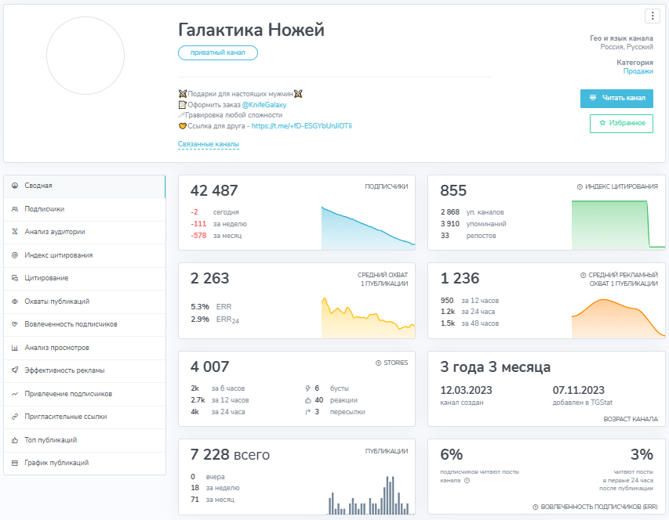The height and width of the screenshot is (520, 669).
Task: Click the Охваты публикаций eye icon
Action: [15, 302]
